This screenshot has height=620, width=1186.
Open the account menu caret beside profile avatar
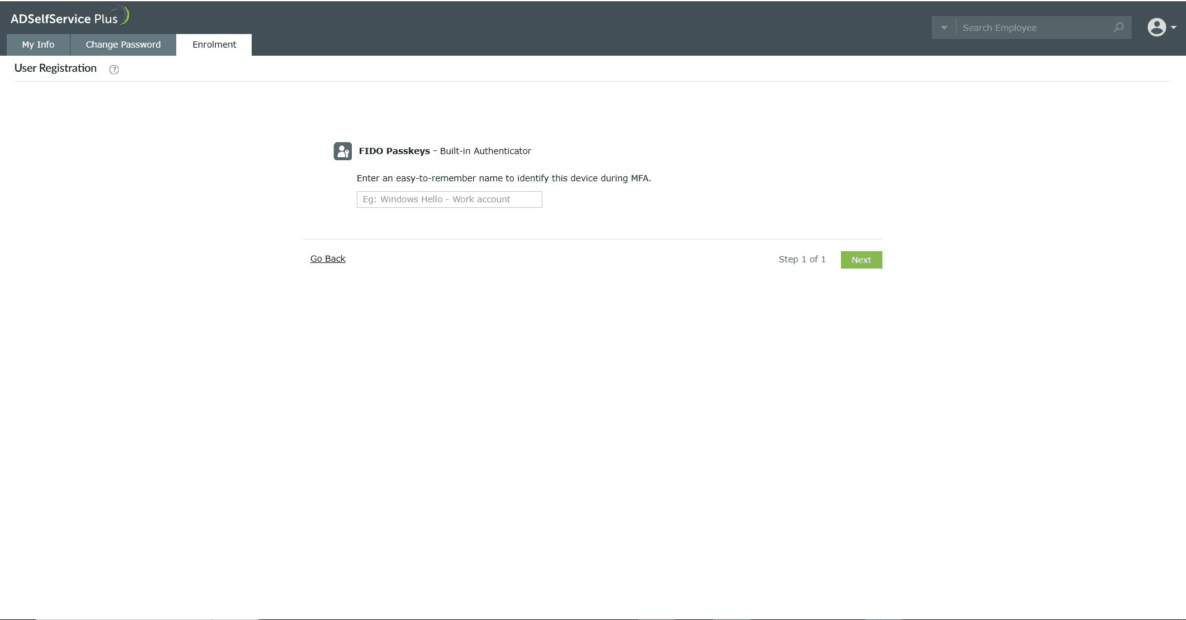(x=1172, y=28)
